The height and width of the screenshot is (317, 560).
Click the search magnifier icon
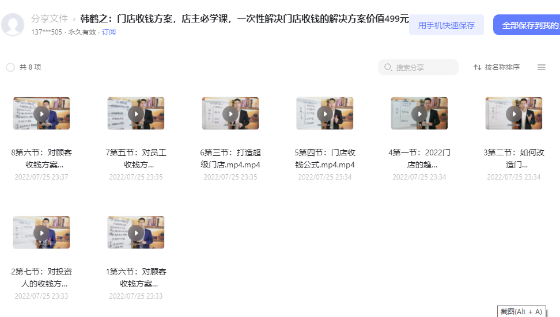(388, 67)
